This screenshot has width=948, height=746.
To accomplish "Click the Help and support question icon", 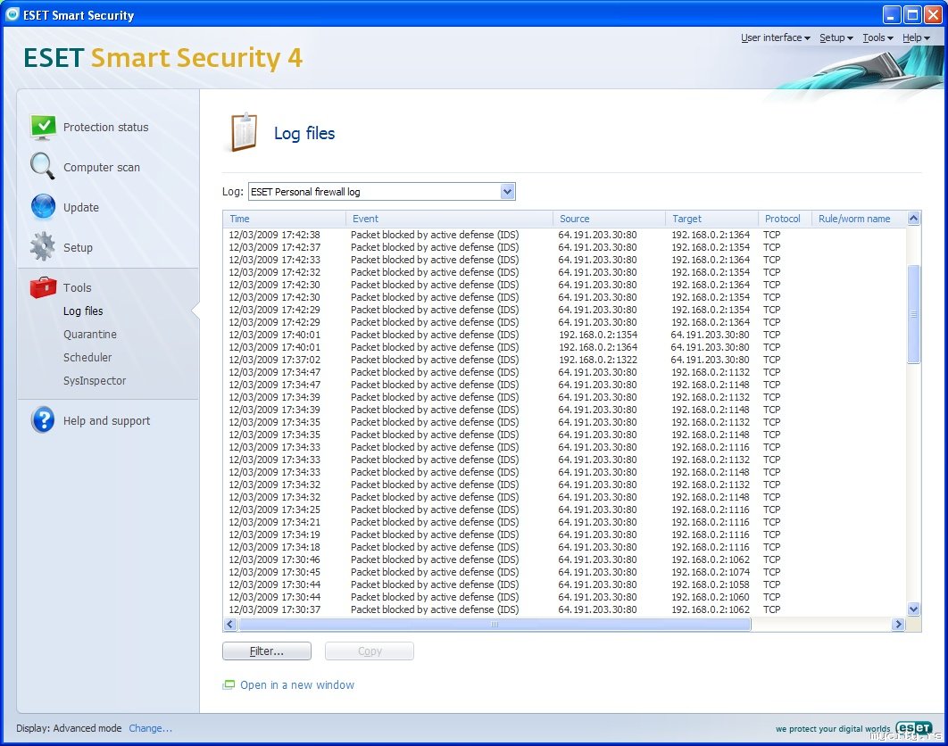I will pos(43,419).
